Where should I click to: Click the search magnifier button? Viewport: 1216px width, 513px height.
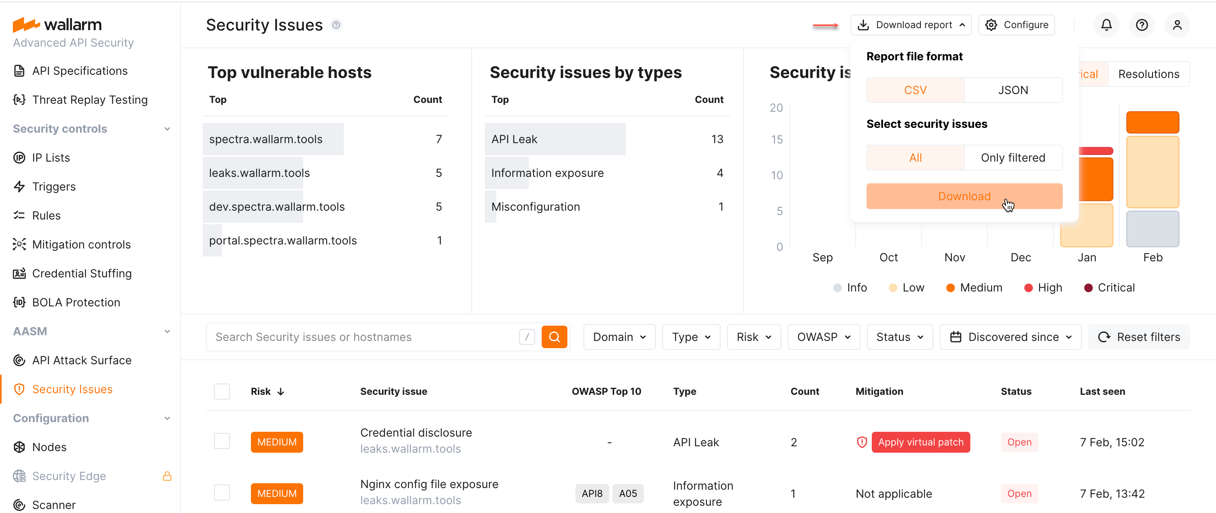coord(555,337)
